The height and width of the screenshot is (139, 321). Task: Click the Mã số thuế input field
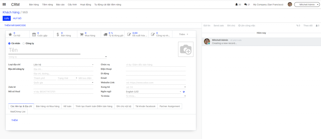pyautogui.click(x=63, y=92)
